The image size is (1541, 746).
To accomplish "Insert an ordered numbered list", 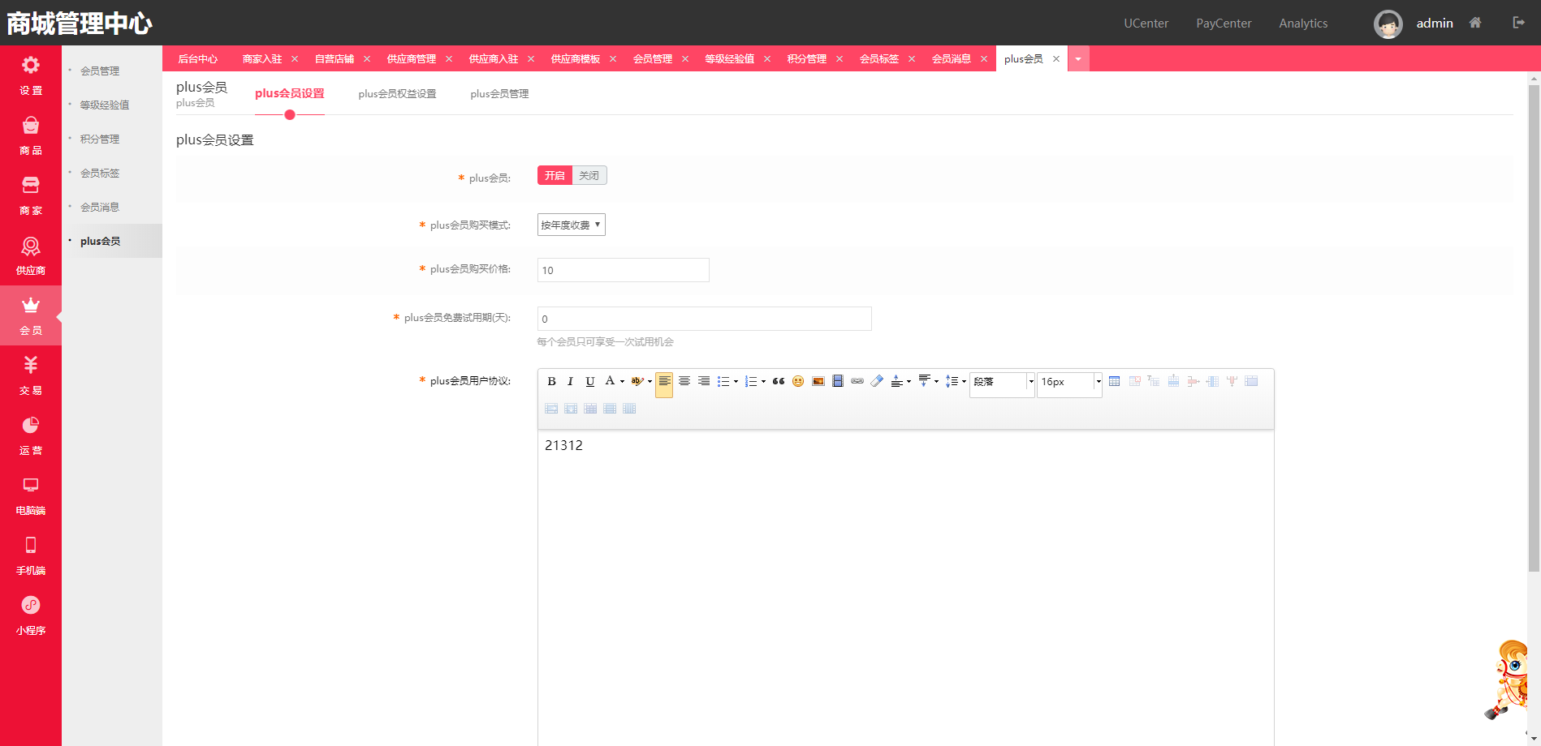I will coord(750,381).
